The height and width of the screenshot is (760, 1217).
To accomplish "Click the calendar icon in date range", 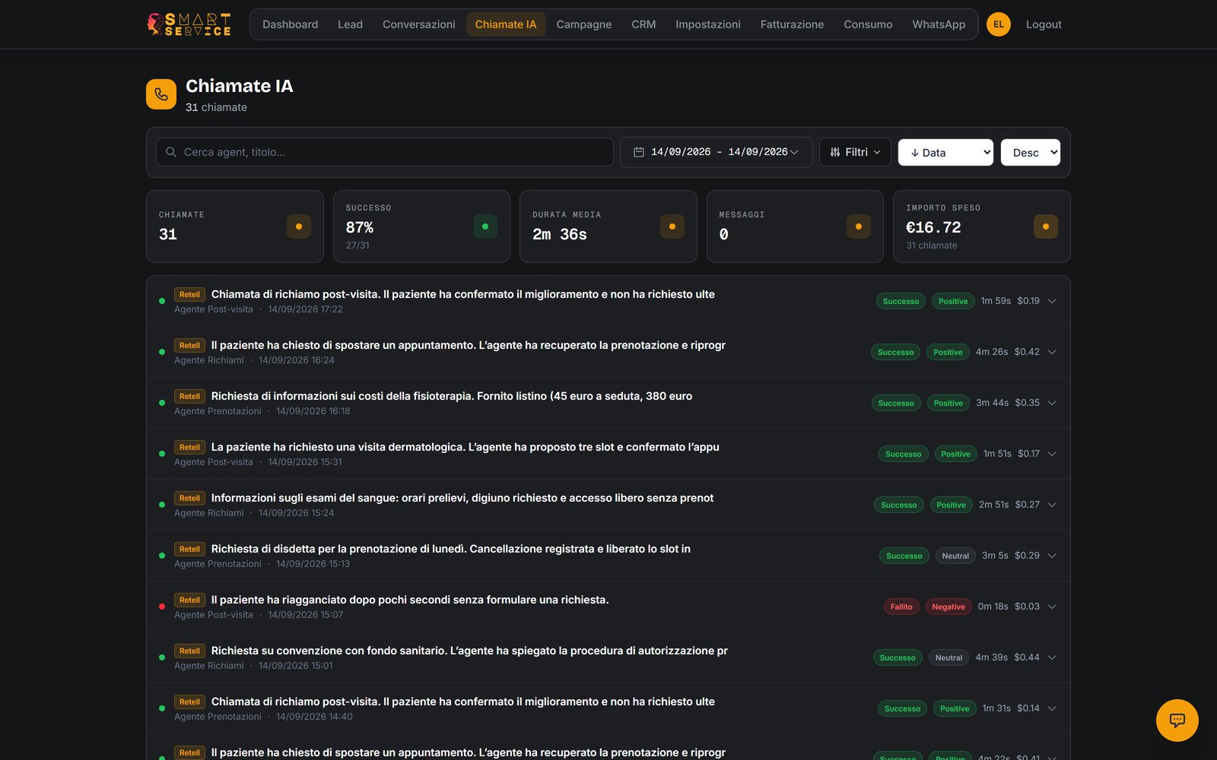I will coord(639,152).
